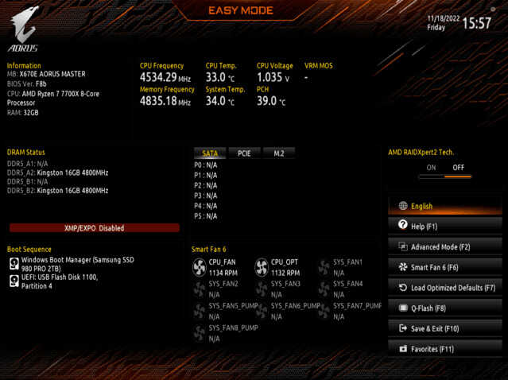508x380 pixels.
Task: Click Memory Frequency value 4835.18 MHz
Action: [165, 101]
